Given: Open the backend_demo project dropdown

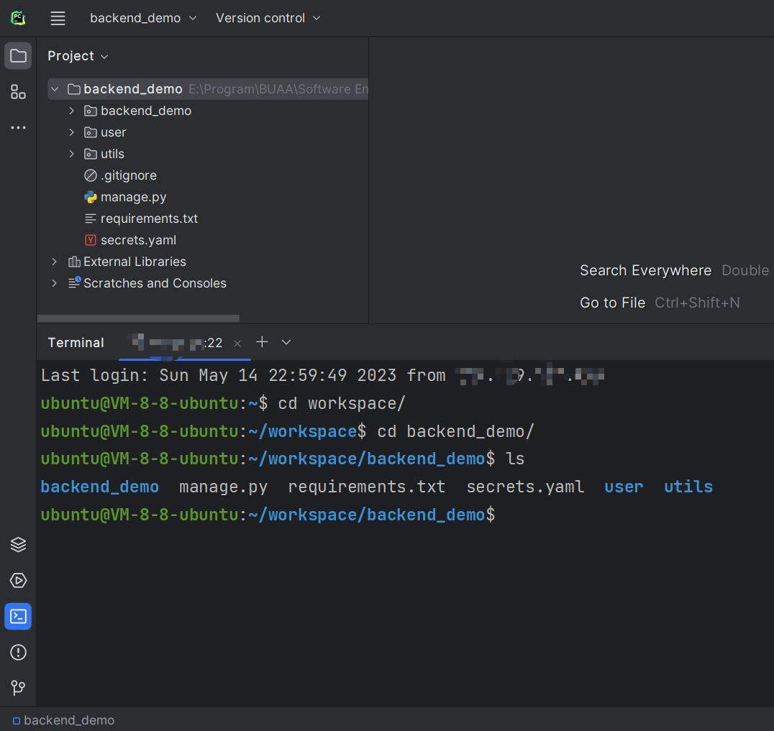Looking at the screenshot, I should coord(142,19).
